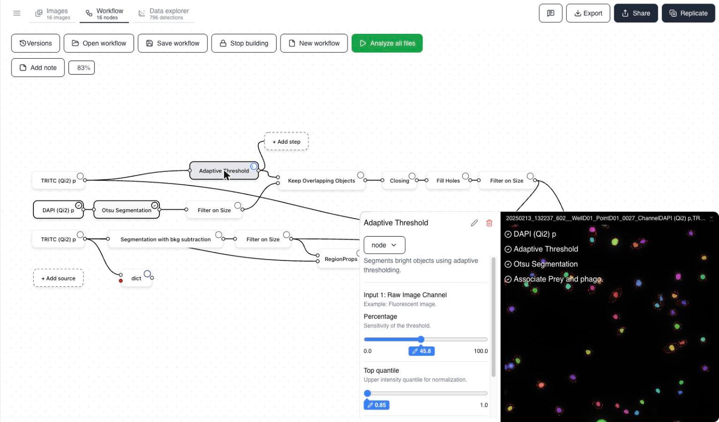This screenshot has height=422, width=719.
Task: Run Analyze all files
Action: click(387, 43)
